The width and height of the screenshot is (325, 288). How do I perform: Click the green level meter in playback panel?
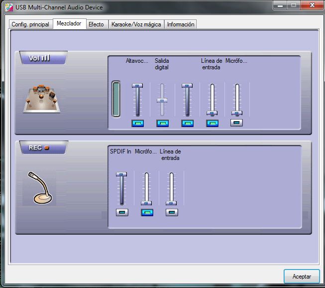coord(116,99)
